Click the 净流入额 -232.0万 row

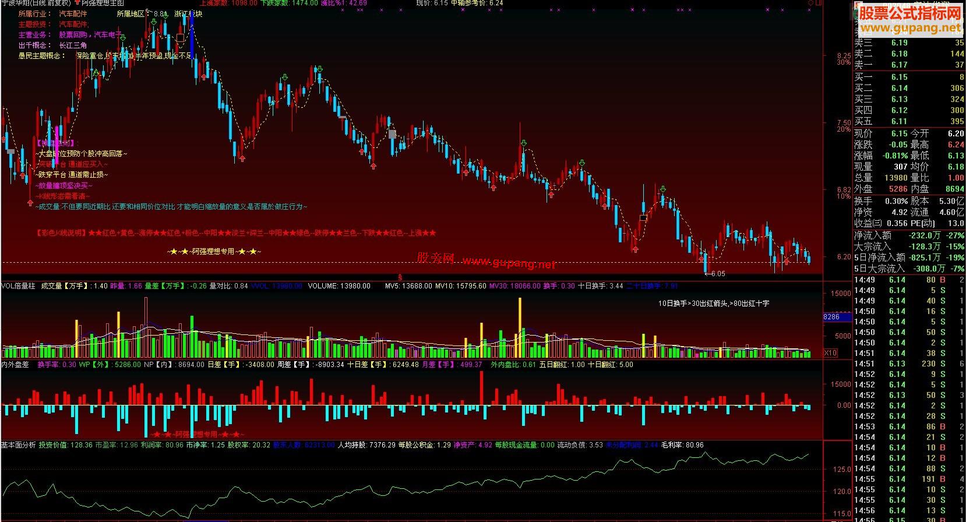pos(909,235)
